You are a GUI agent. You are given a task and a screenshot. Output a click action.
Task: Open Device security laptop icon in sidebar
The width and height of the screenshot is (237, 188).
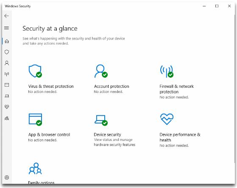[7, 96]
